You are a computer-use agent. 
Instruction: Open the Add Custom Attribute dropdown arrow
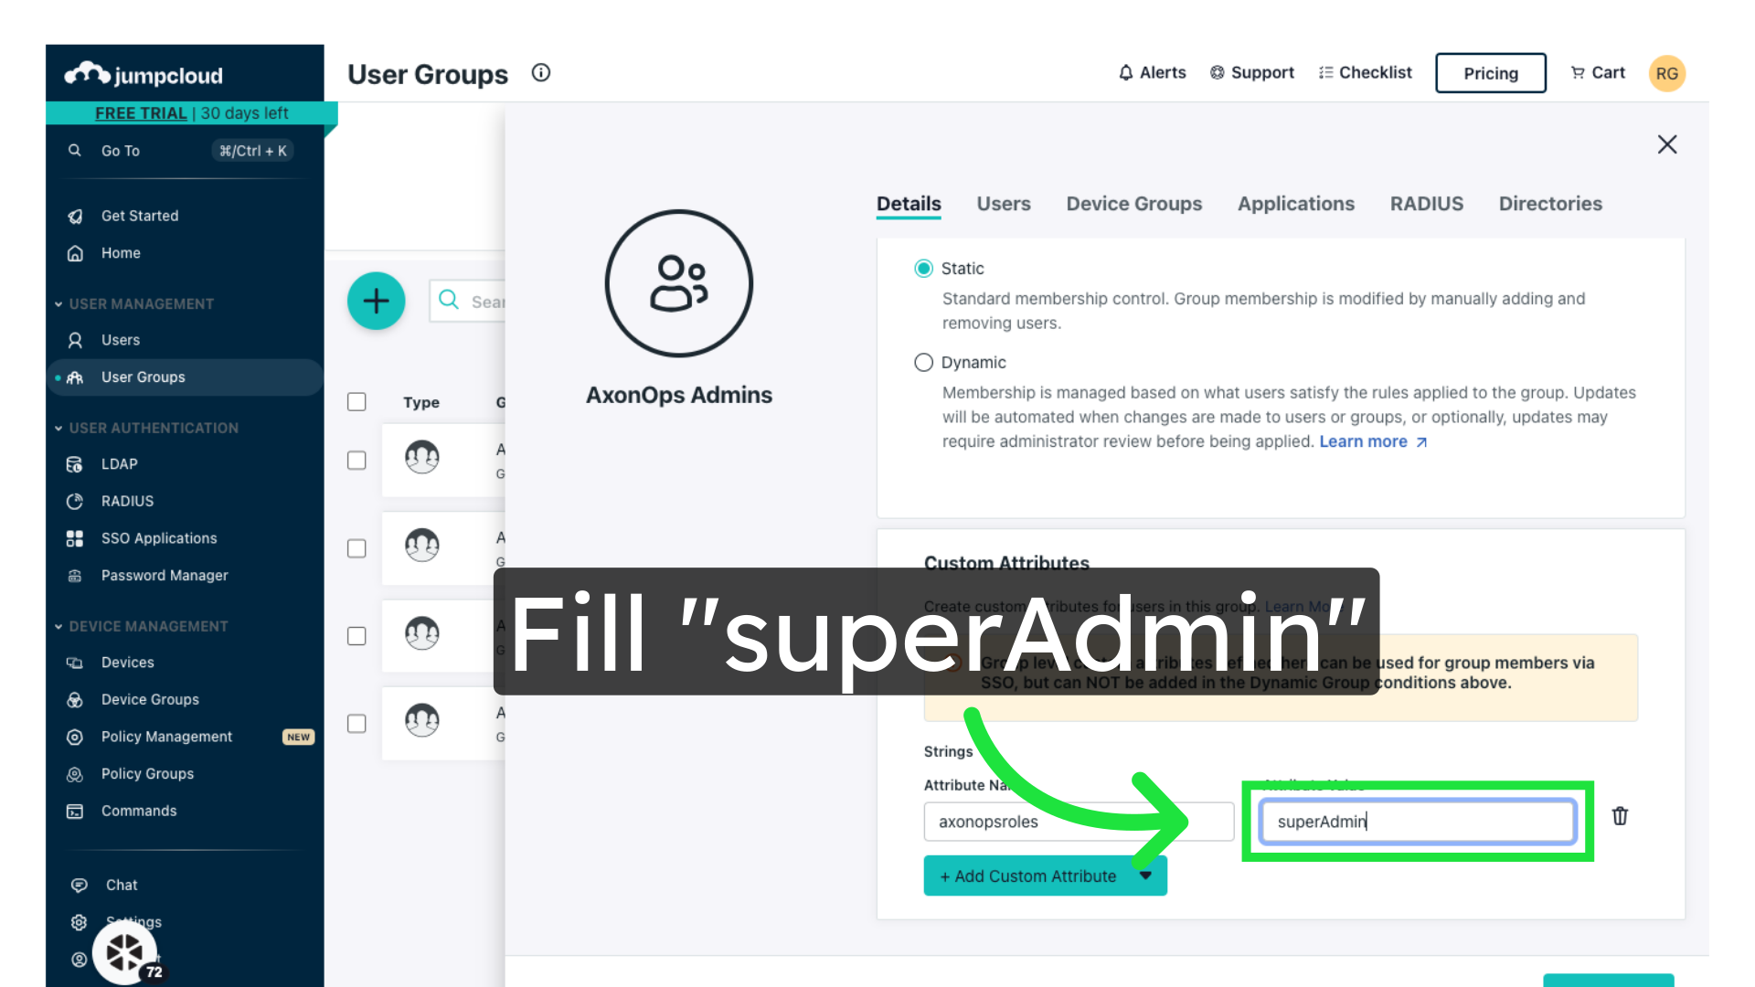pos(1145,876)
